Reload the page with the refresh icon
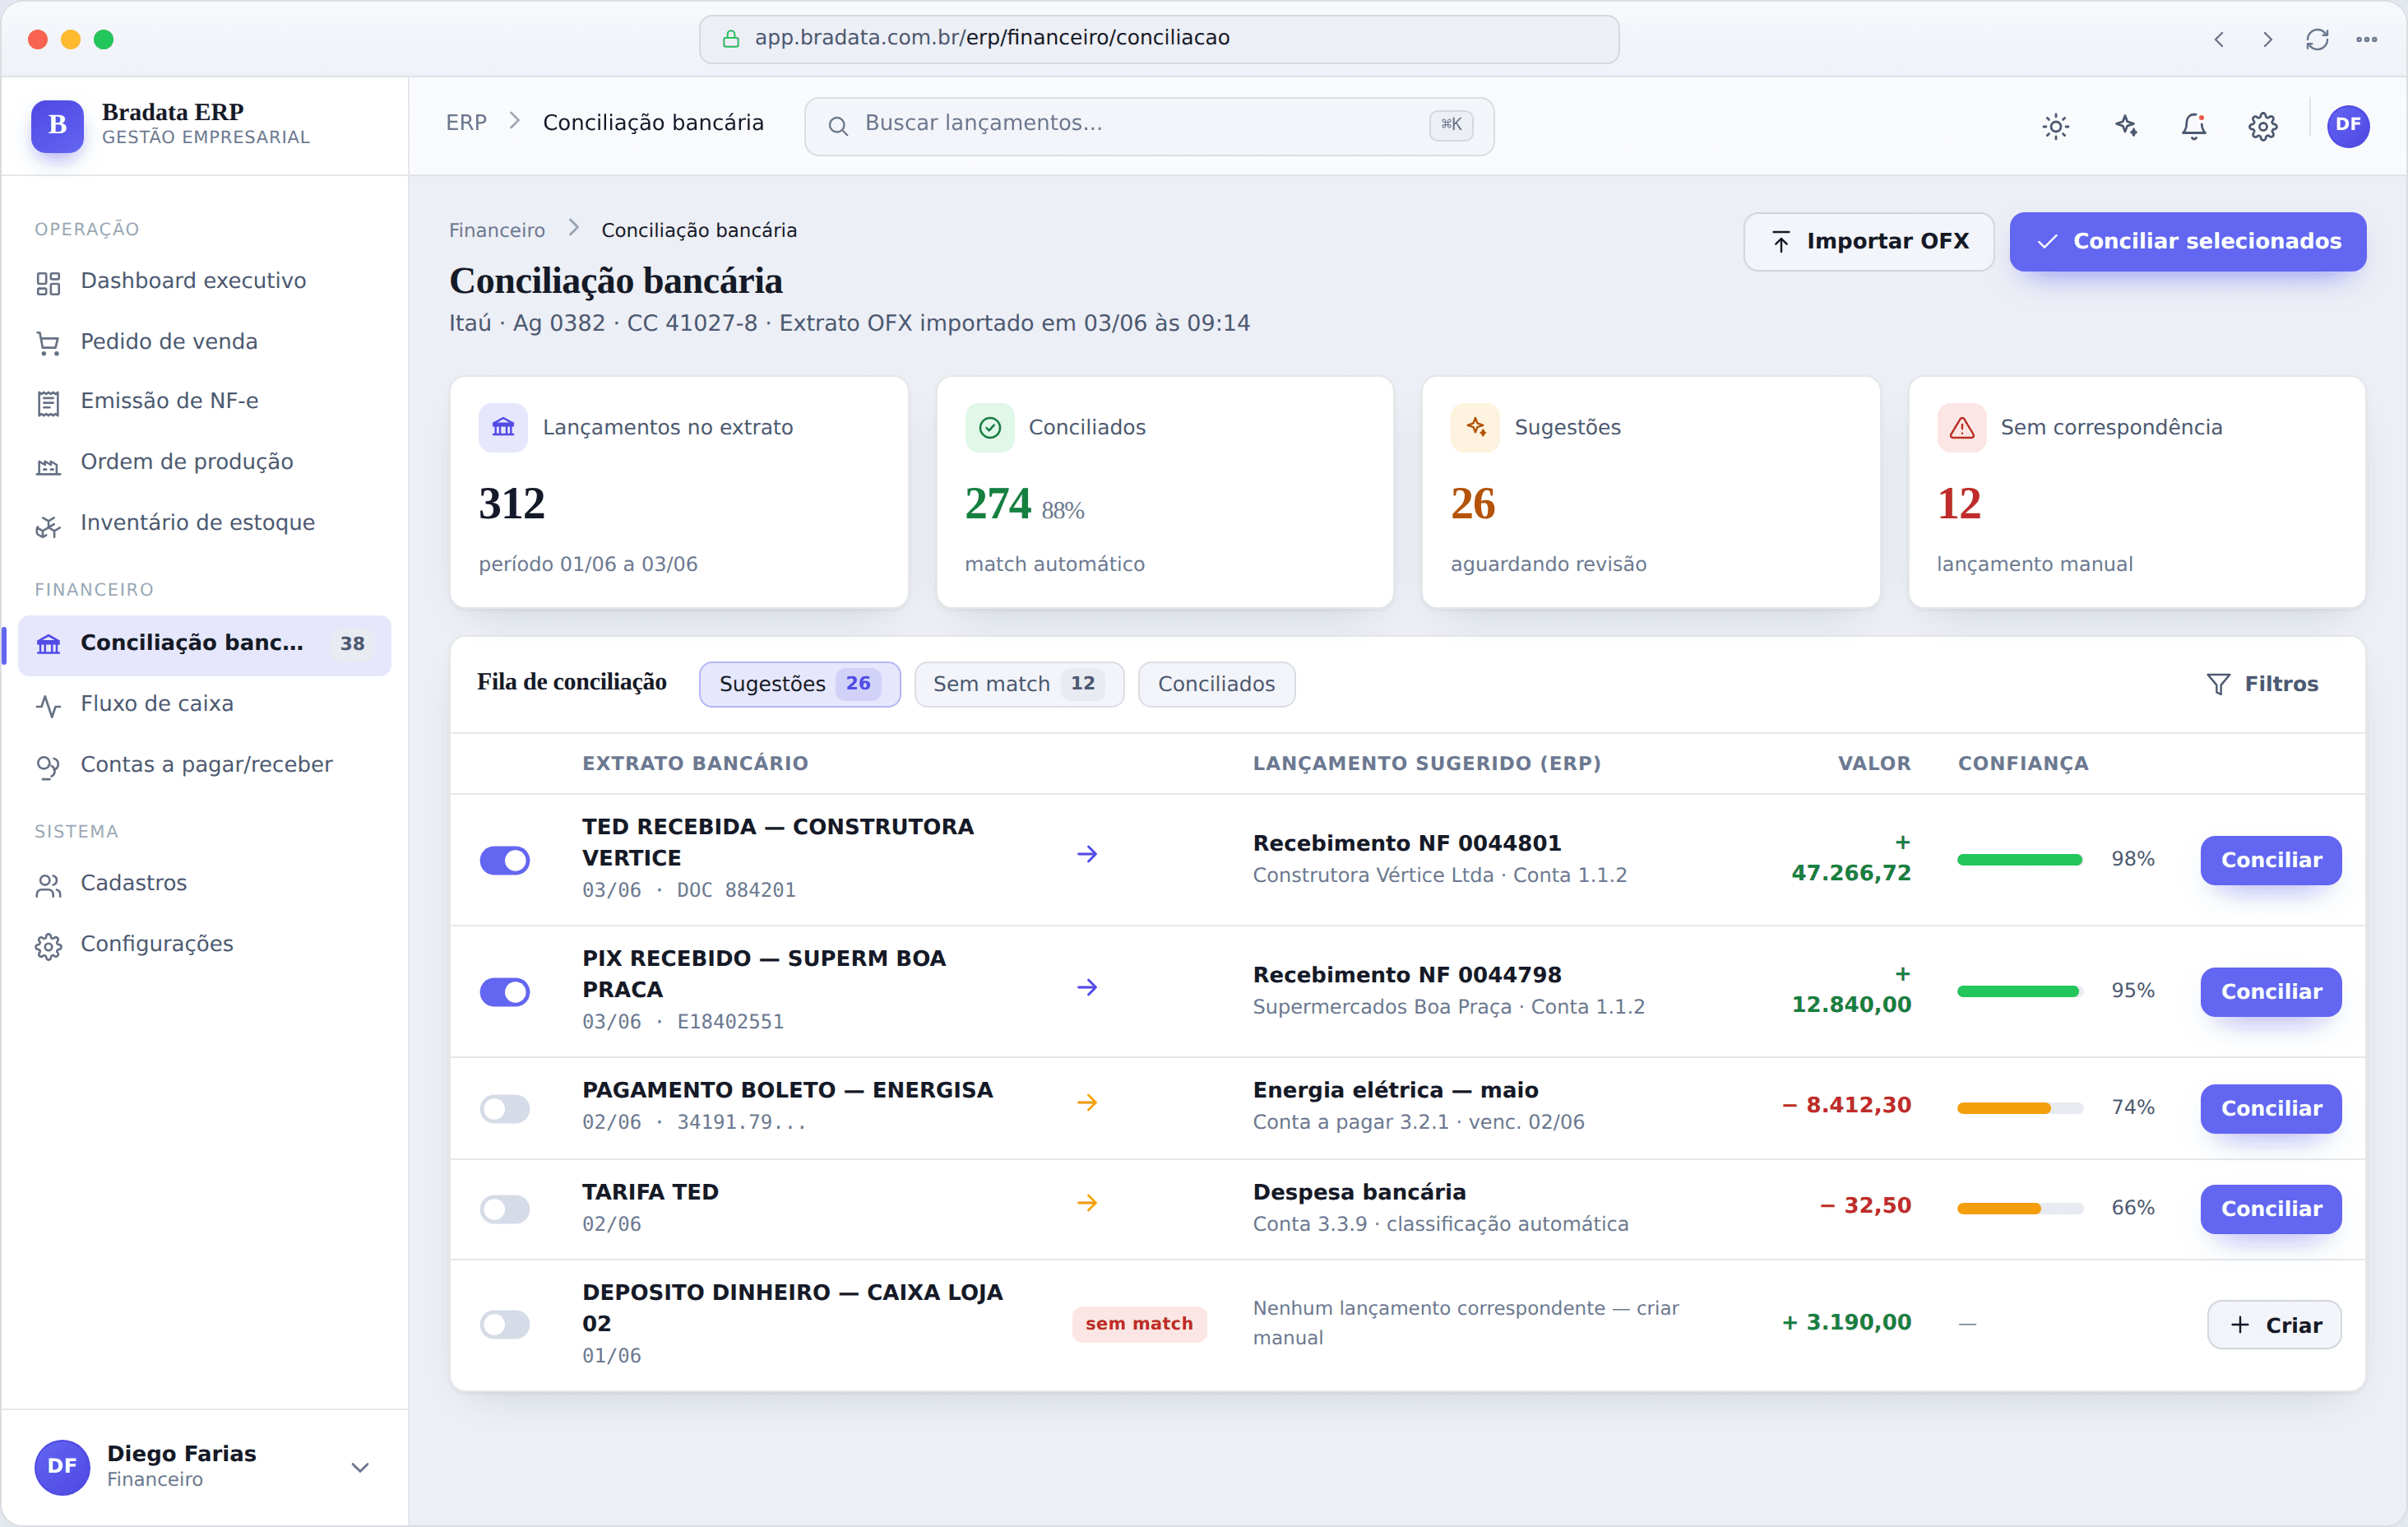2408x1527 pixels. [2318, 39]
